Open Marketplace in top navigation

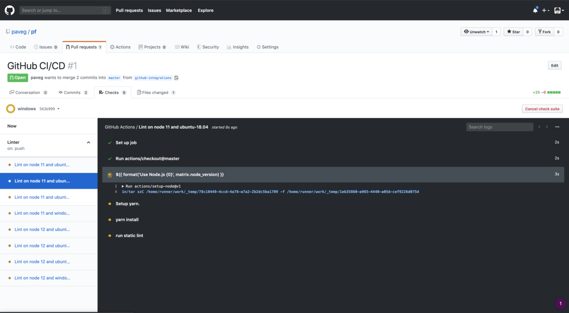pos(179,10)
